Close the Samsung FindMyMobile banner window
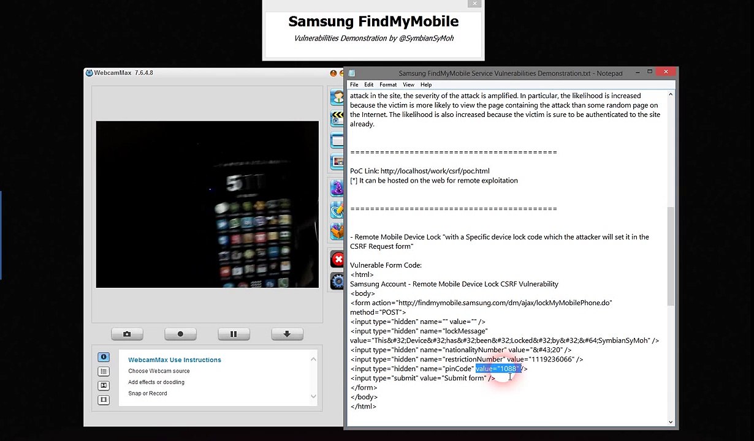Image resolution: width=754 pixels, height=441 pixels. pos(474,4)
